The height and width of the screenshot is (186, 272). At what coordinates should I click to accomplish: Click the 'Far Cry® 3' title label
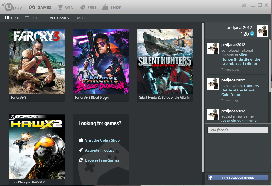coord(19,98)
